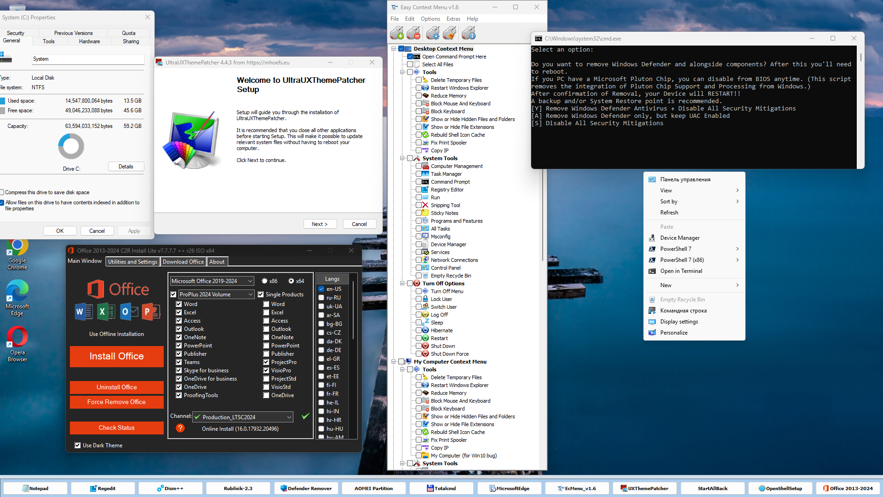Click the green checkmark icon beside Channel dropdown
The image size is (883, 497).
(305, 416)
